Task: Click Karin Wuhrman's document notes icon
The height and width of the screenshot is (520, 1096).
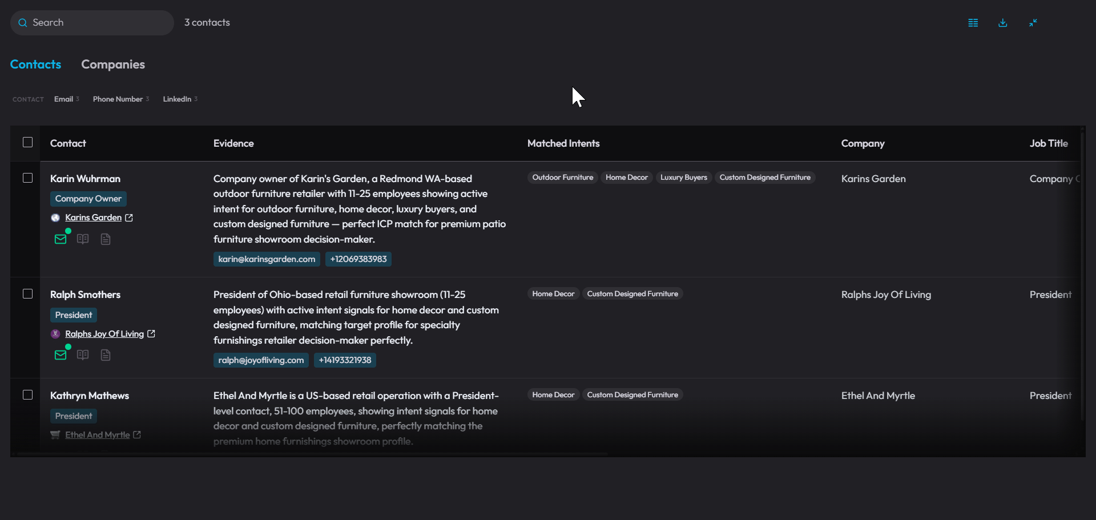Action: (106, 239)
